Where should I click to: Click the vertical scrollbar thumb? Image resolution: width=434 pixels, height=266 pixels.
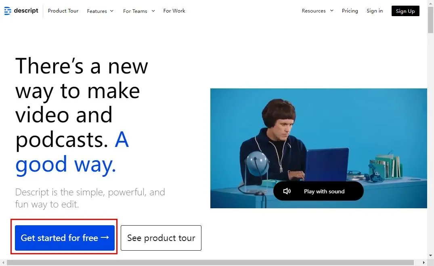430,19
